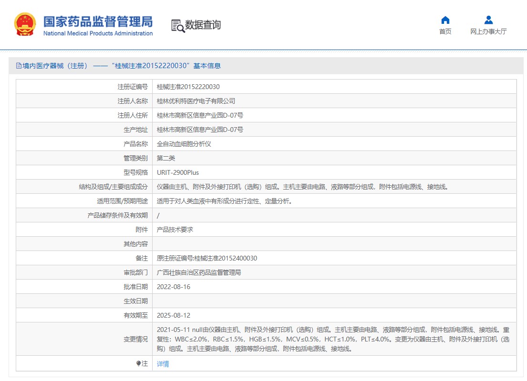Click the home house icon
This screenshot has width=527, height=381.
tap(445, 20)
